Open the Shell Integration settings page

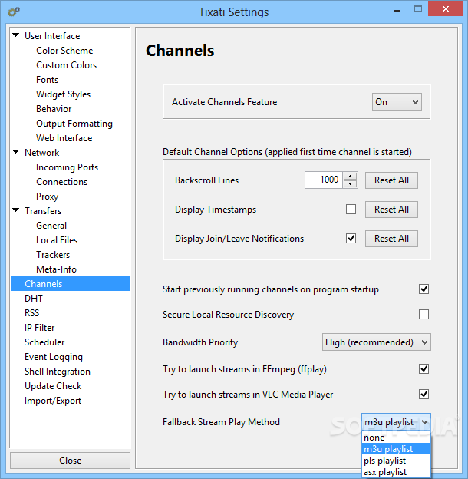(x=58, y=372)
